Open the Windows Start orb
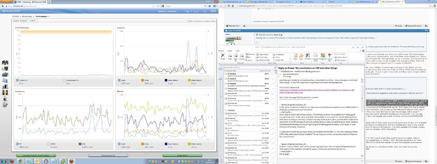This screenshot has height=164, width=437. click(x=3, y=161)
